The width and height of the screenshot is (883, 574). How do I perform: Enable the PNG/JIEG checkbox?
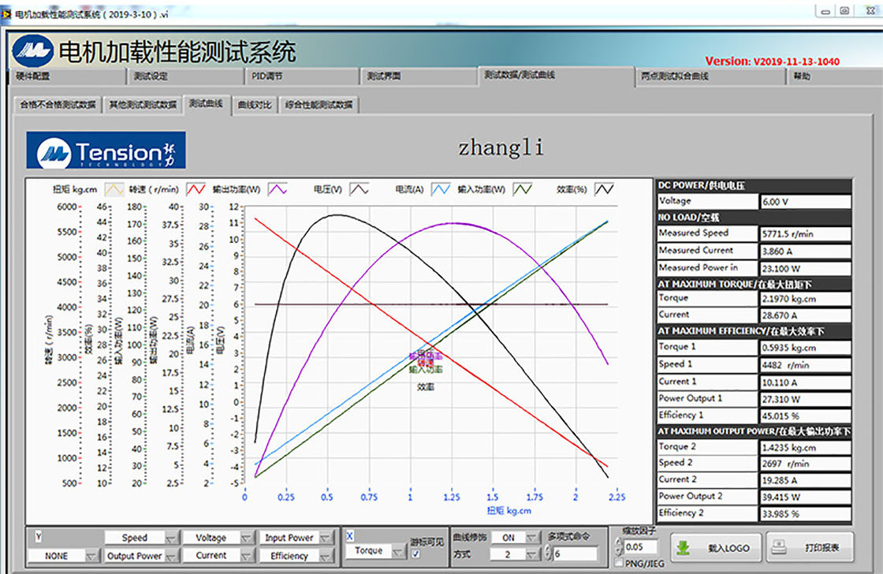(x=619, y=563)
